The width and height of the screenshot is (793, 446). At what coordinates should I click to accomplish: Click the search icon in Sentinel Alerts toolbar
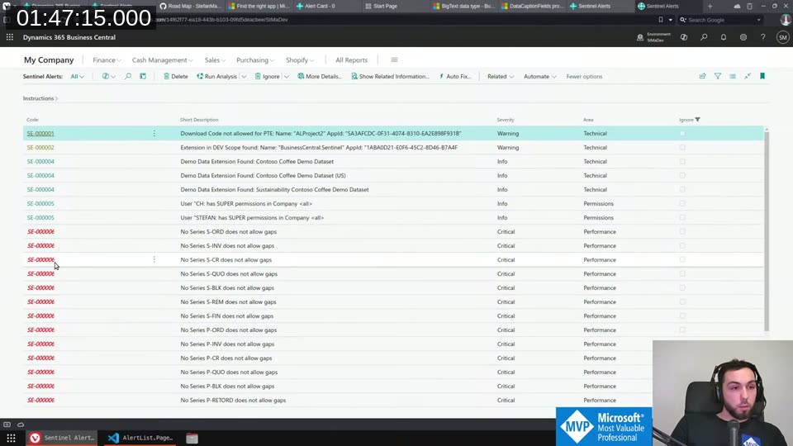click(128, 76)
